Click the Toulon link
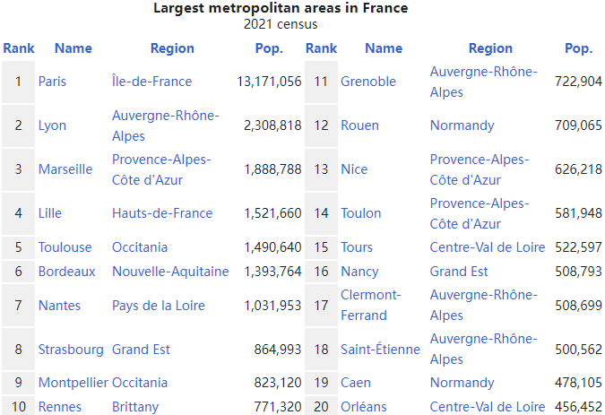Screen dimensions: 605x415 coord(361,213)
